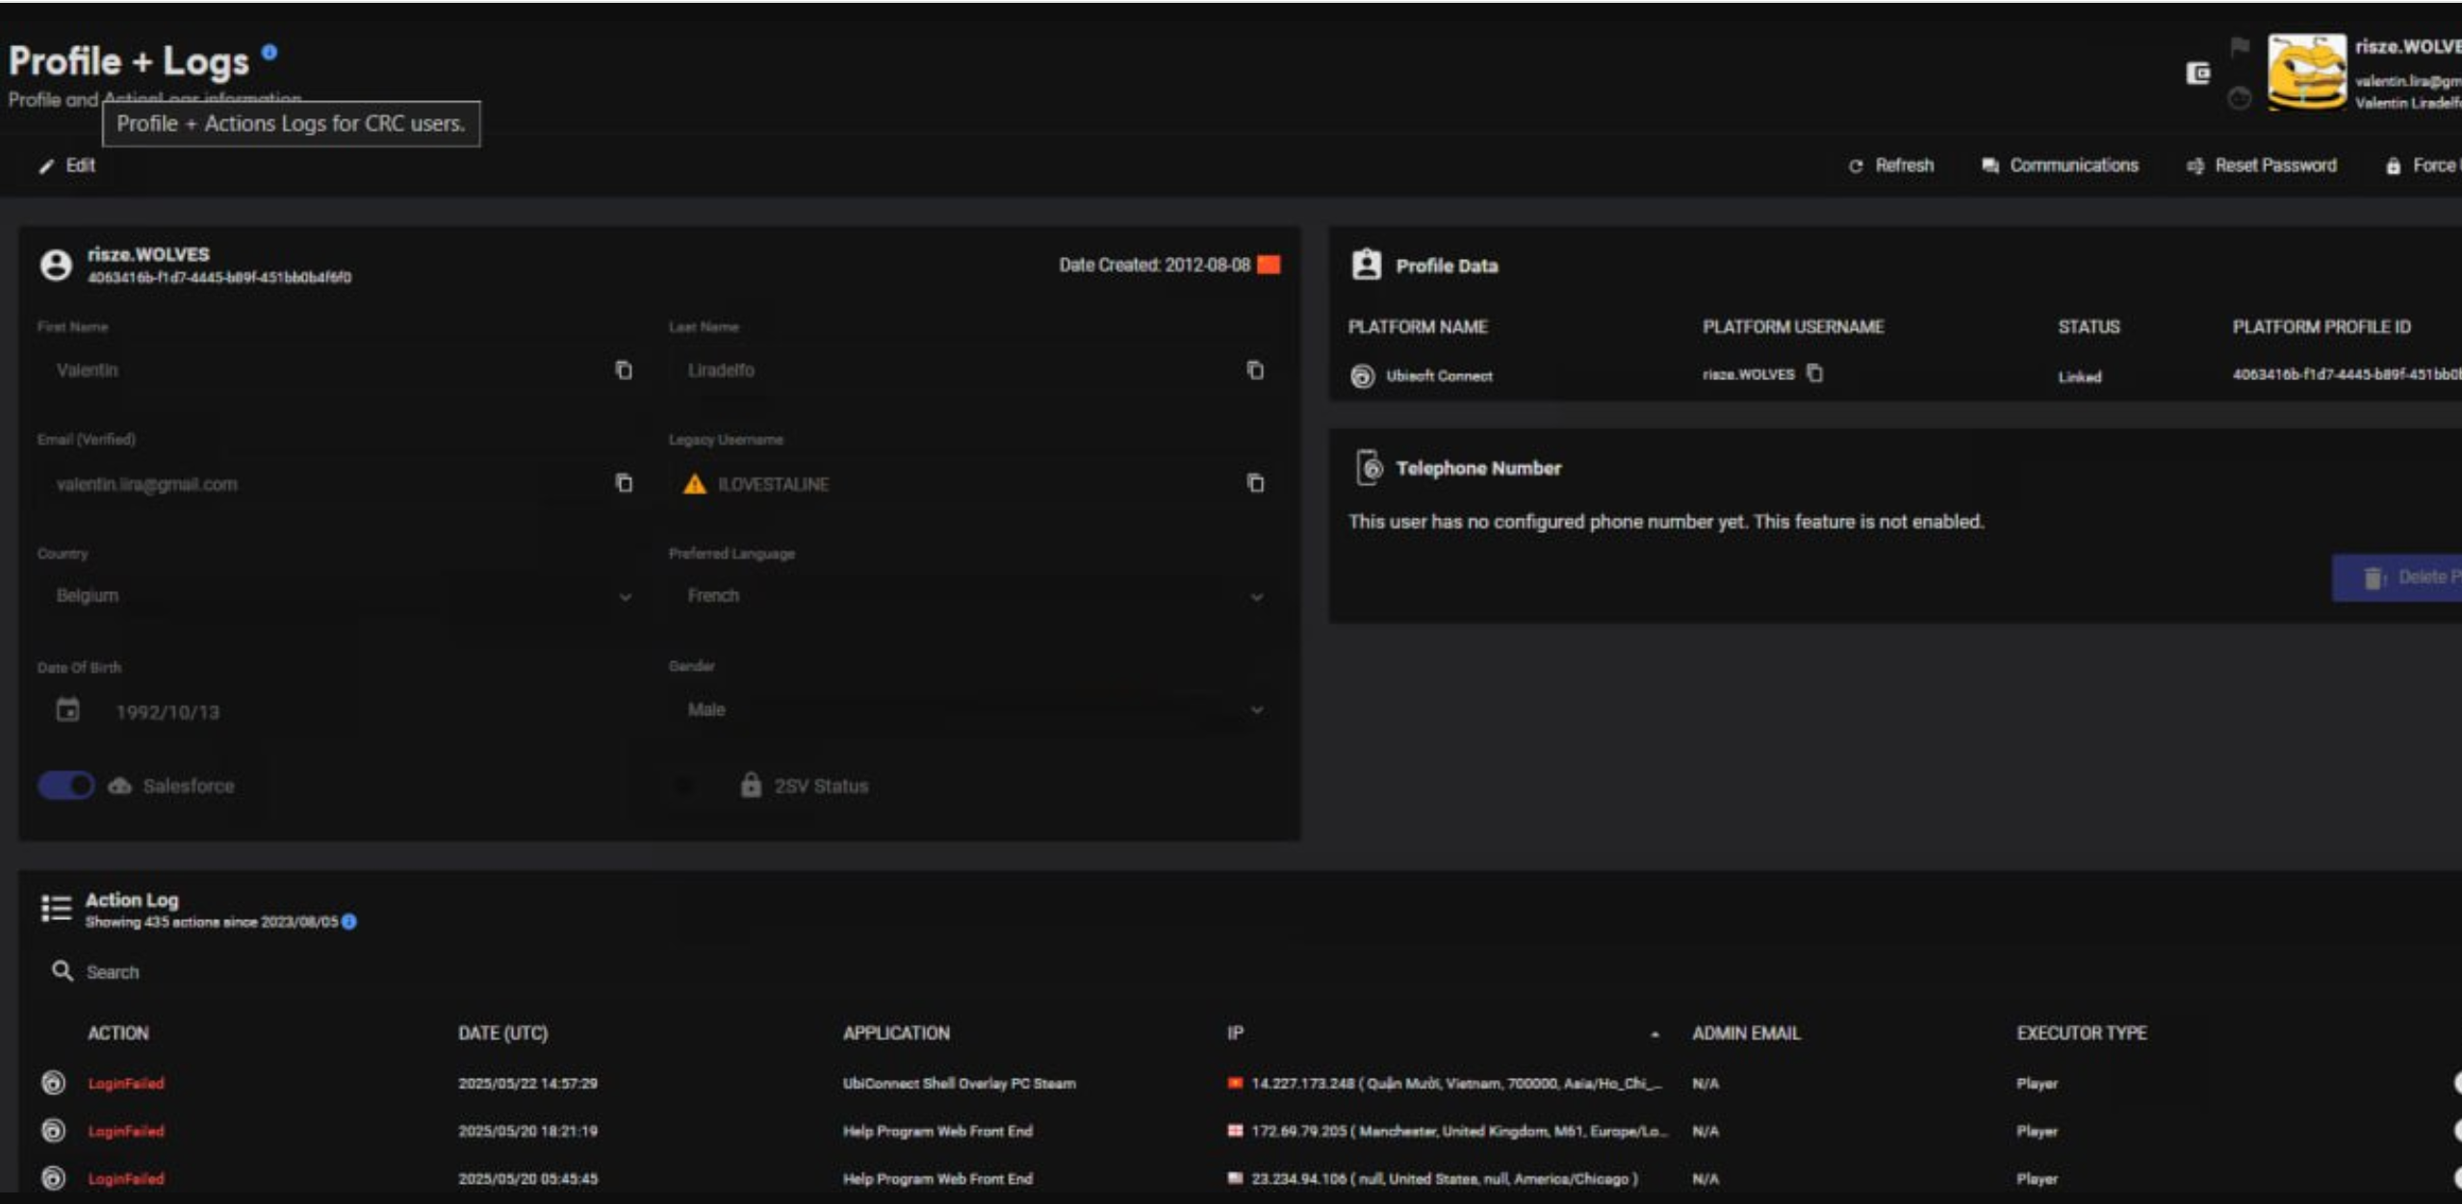Open the Date of Birth calendar picker
Viewport: 2462px width, 1204px height.
click(67, 710)
